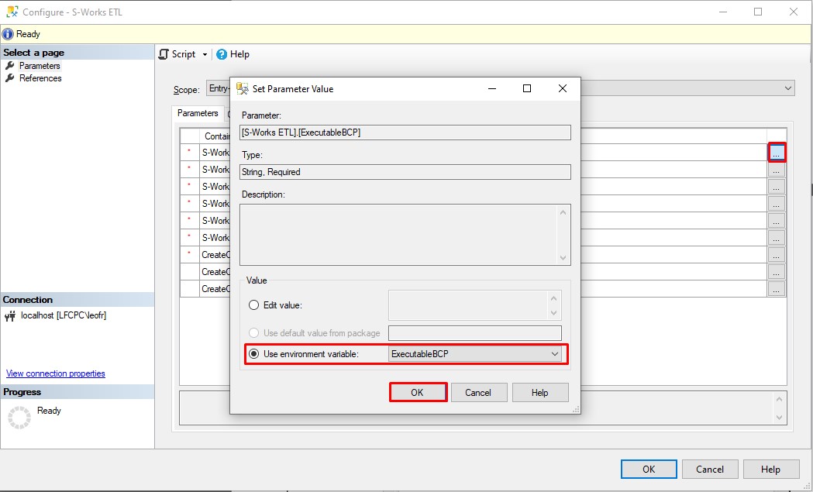Click the scroll down arrow of the bottom description pane

point(780,418)
